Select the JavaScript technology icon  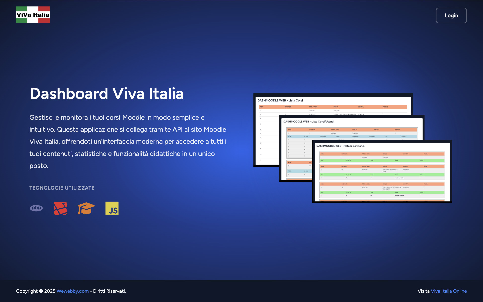112,208
